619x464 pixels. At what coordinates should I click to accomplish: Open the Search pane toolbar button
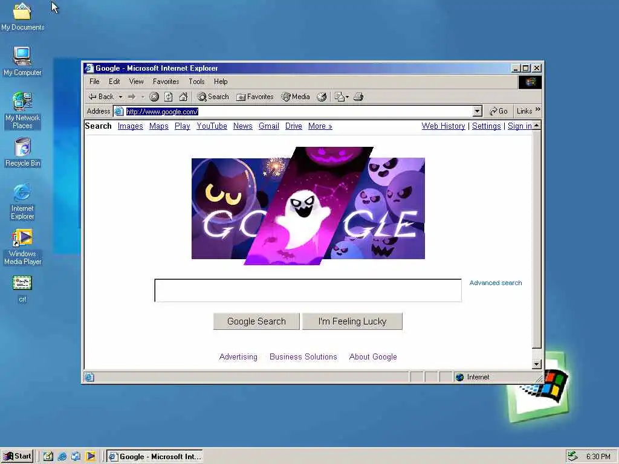click(213, 97)
